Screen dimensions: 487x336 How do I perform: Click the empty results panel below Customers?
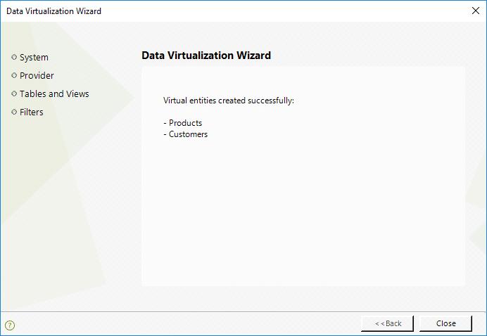303,211
